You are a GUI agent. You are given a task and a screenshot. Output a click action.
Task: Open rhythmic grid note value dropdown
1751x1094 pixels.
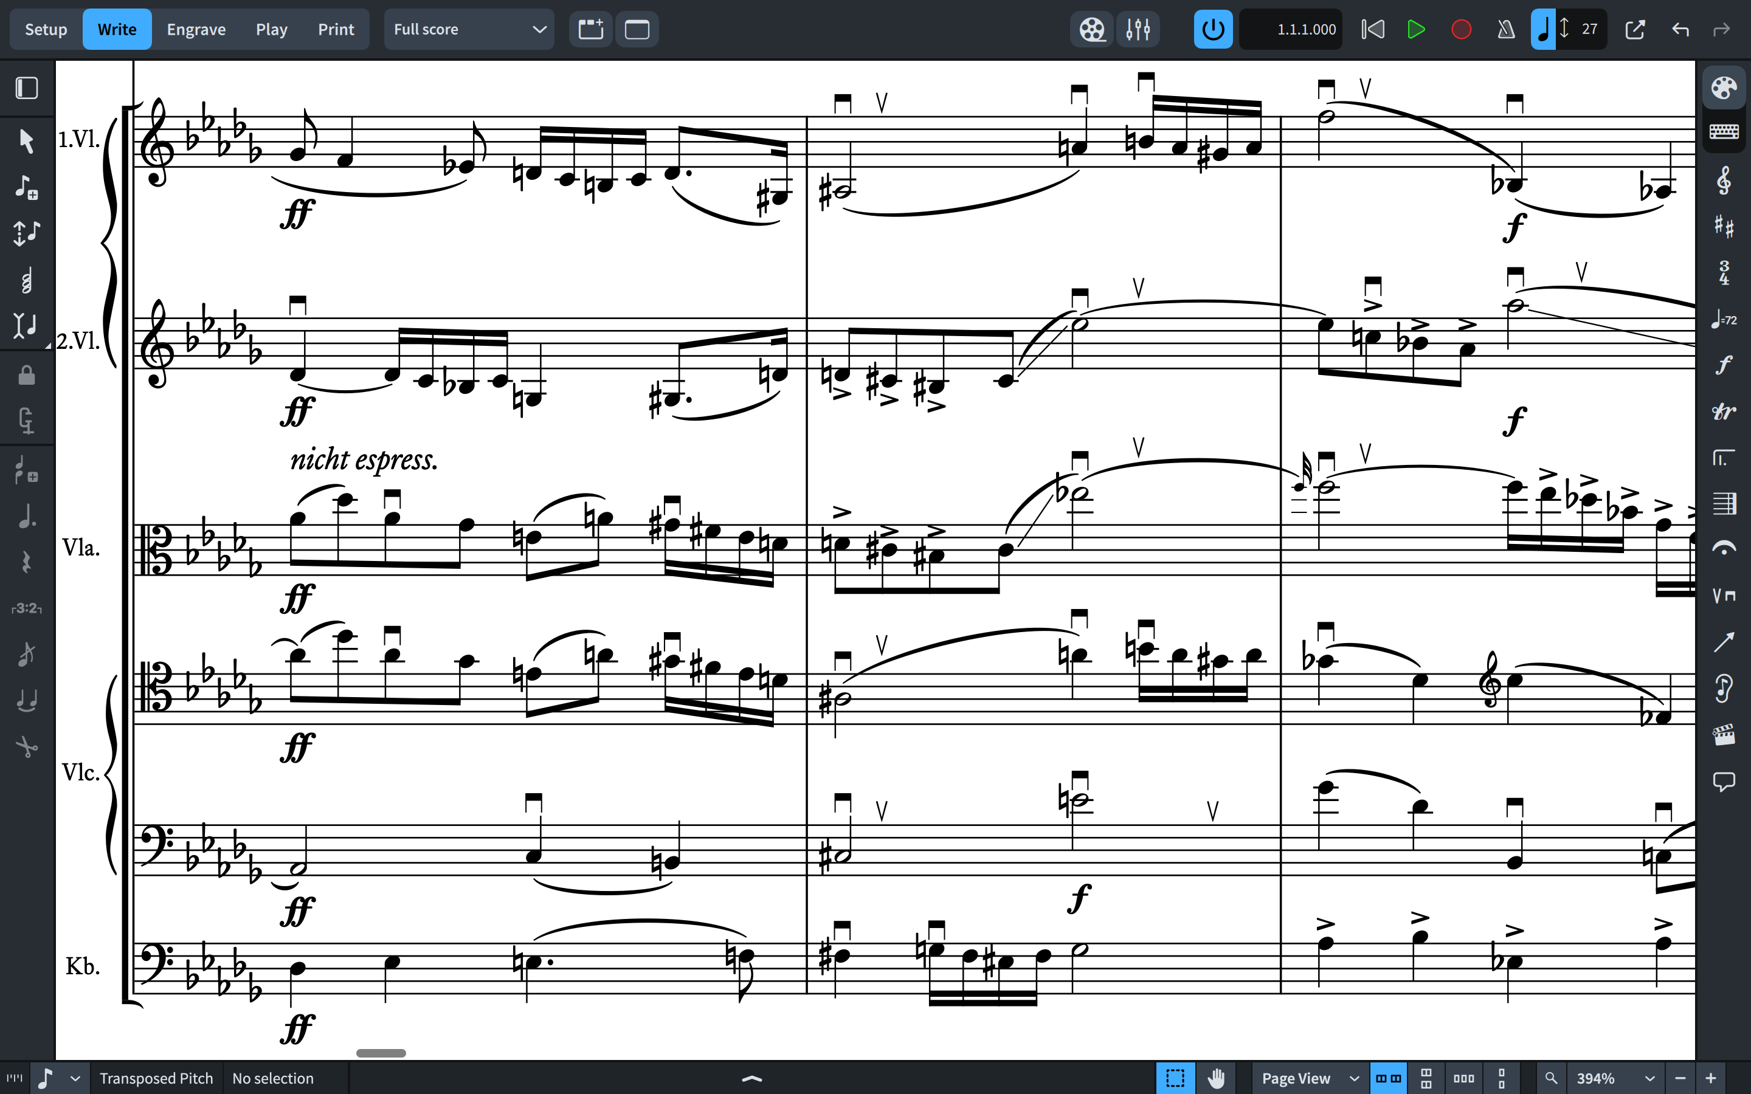[60, 1078]
